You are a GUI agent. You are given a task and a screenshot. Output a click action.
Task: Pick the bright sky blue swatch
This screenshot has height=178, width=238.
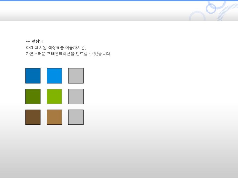[54, 76]
